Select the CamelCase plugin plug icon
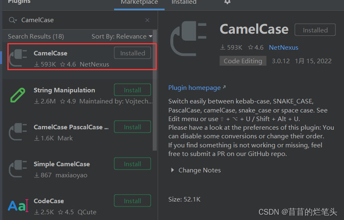This screenshot has height=220, width=344. point(18,58)
